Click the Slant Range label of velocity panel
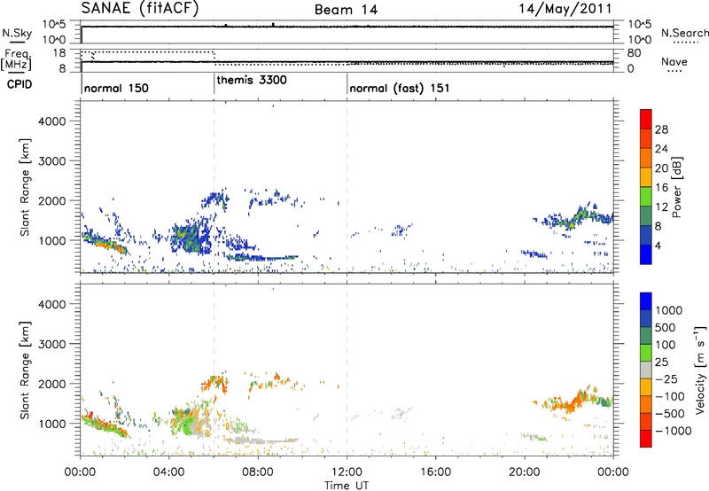The height and width of the screenshot is (491, 709). (x=25, y=370)
